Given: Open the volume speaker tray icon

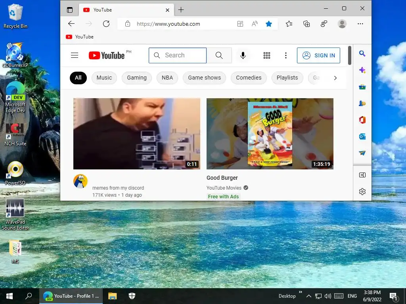Looking at the screenshot, I should click(x=328, y=296).
